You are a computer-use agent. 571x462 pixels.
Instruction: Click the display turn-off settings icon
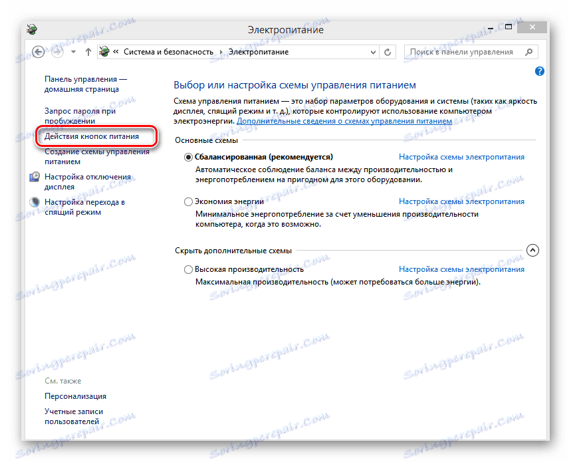pos(35,177)
